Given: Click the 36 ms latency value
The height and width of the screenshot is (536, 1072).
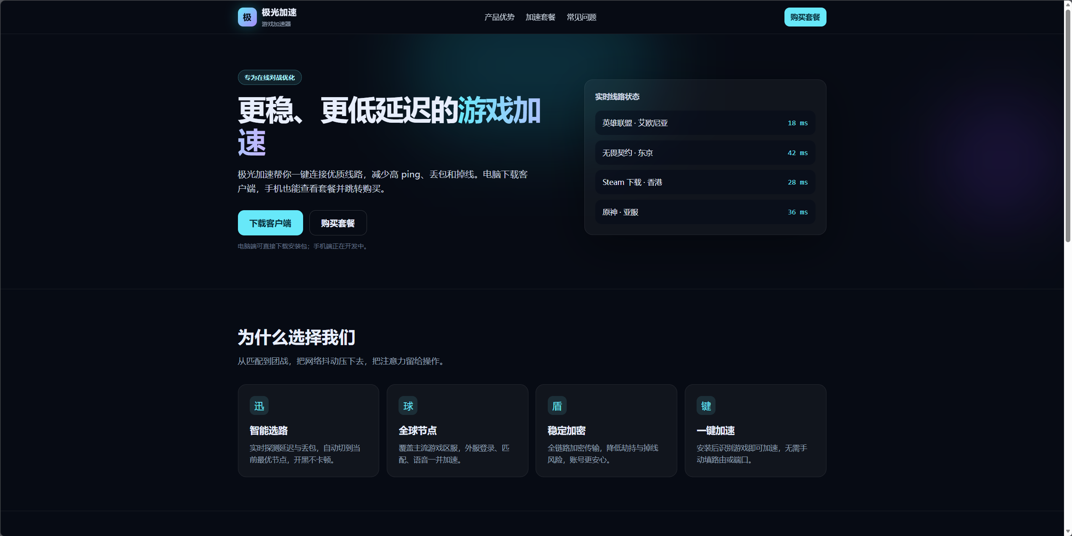Looking at the screenshot, I should pyautogui.click(x=797, y=212).
